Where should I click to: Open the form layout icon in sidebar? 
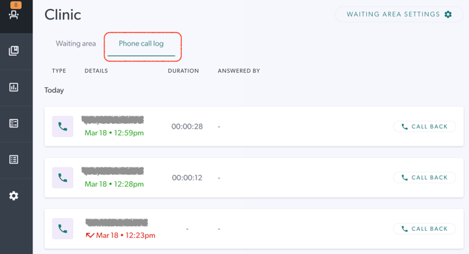pos(14,123)
